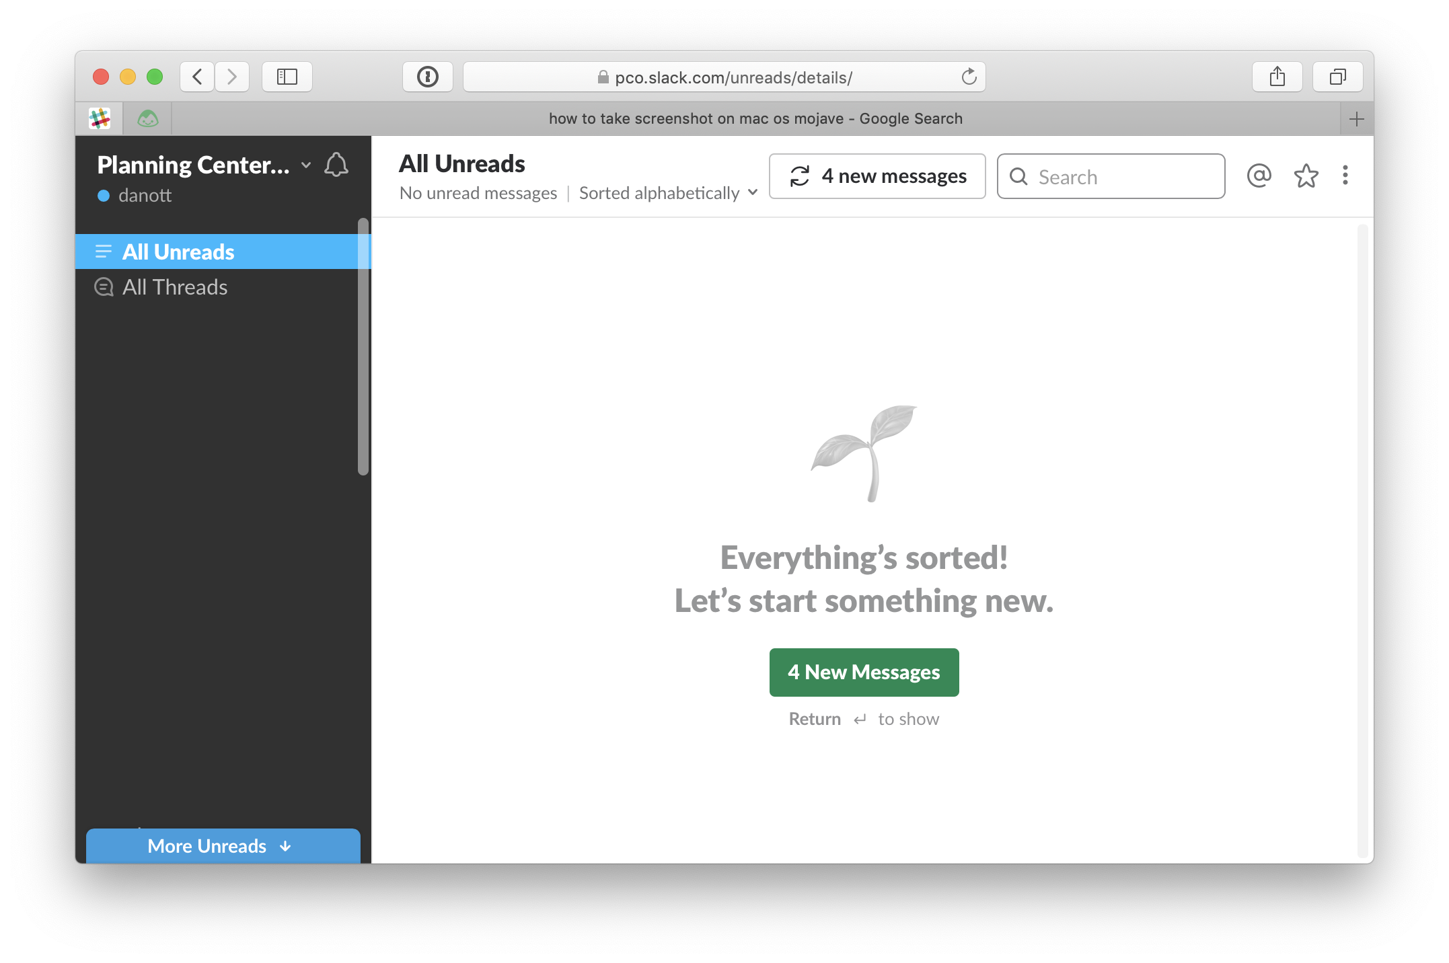Click the mentions icon in toolbar
The height and width of the screenshot is (963, 1449).
click(x=1258, y=176)
